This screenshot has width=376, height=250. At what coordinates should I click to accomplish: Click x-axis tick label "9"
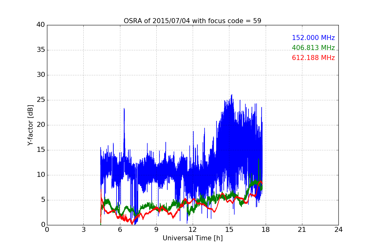(156, 230)
